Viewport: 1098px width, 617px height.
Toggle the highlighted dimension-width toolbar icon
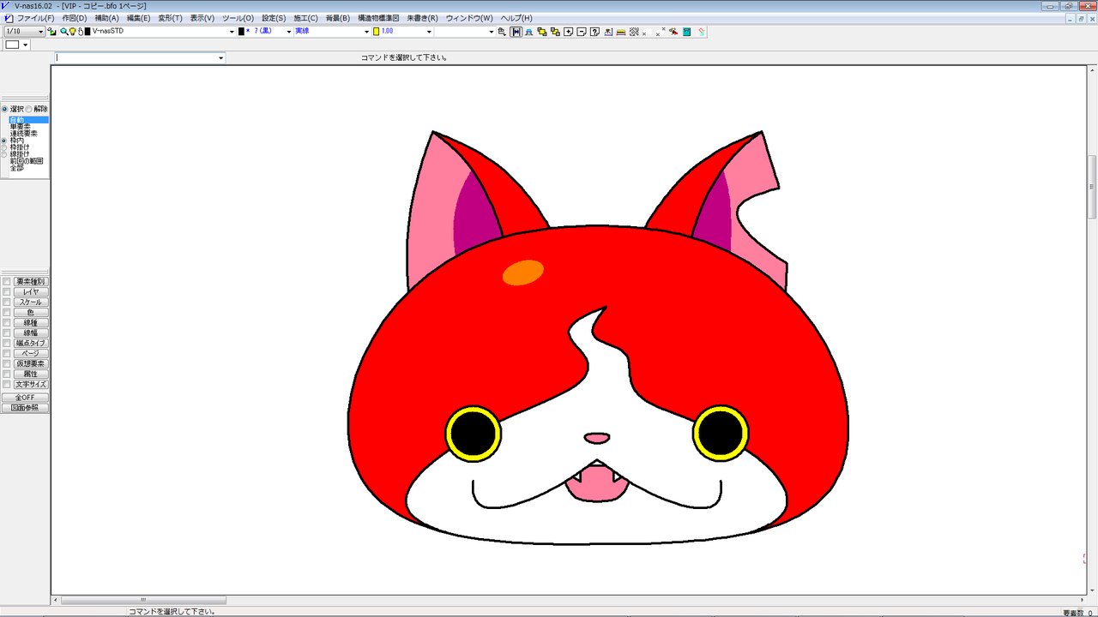[516, 32]
